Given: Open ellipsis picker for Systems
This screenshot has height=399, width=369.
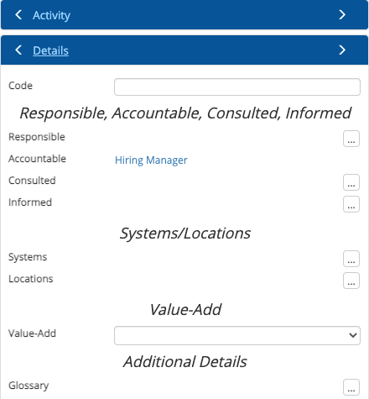Looking at the screenshot, I should click(351, 259).
